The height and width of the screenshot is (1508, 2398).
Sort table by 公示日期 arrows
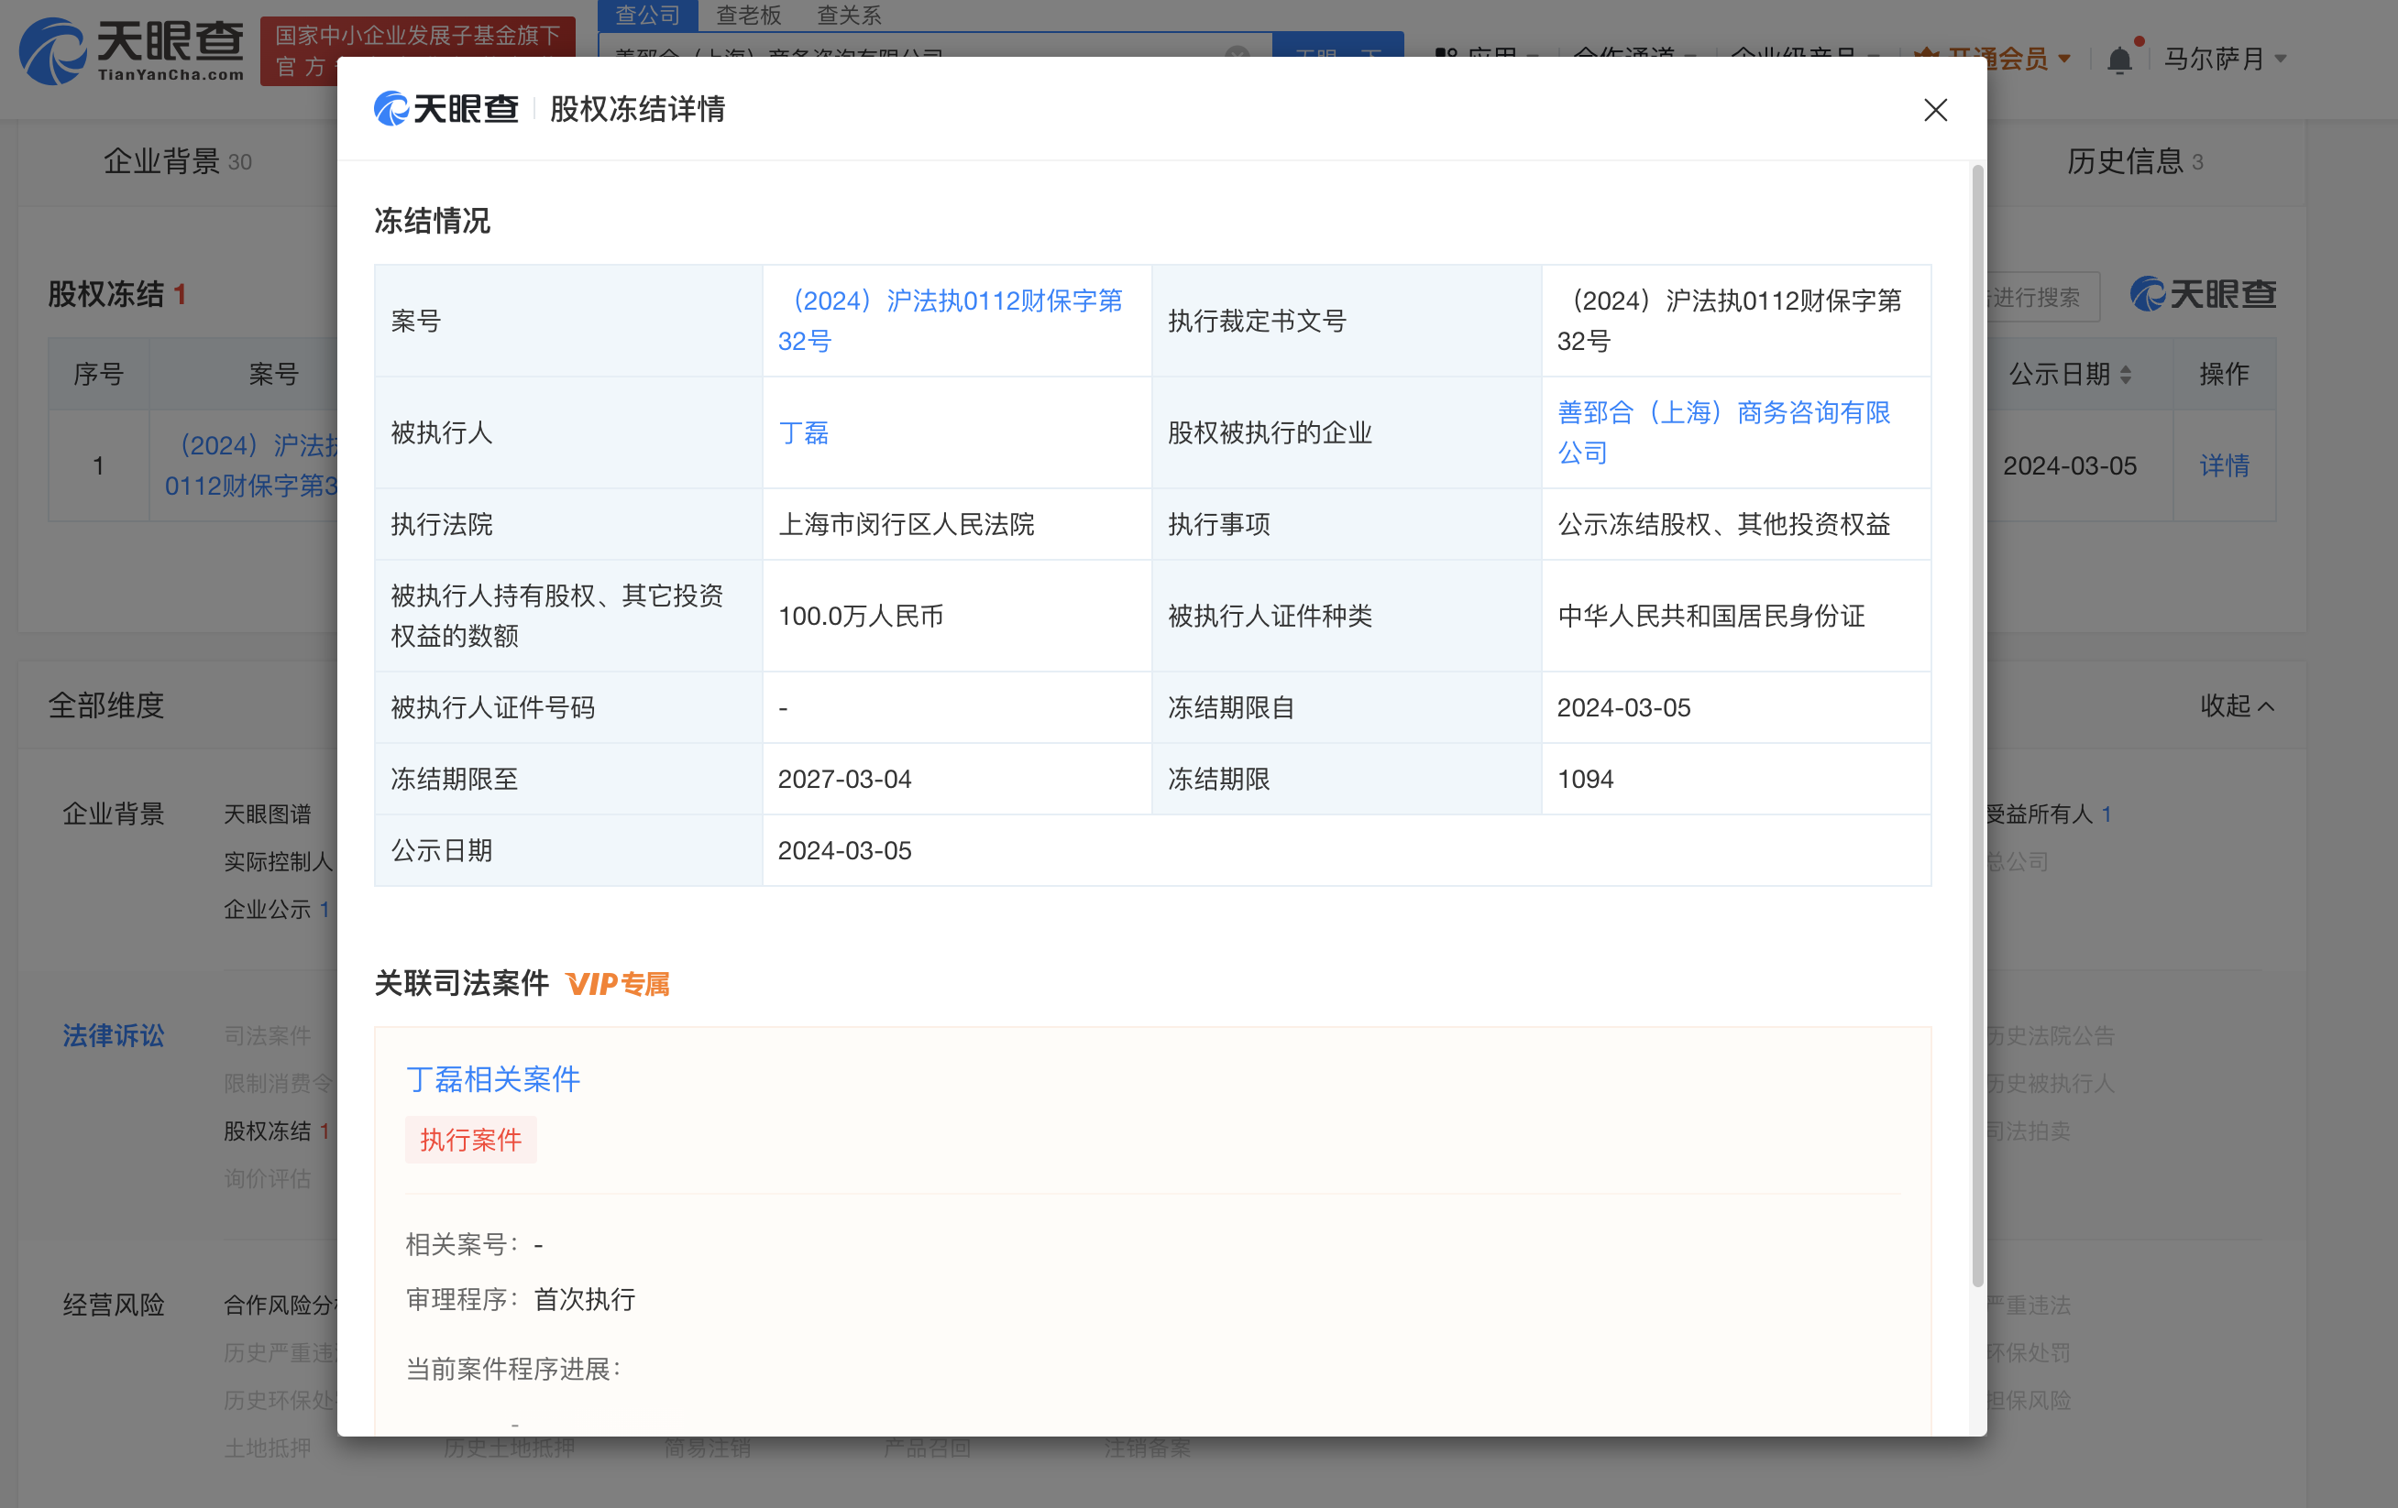pyautogui.click(x=2126, y=375)
